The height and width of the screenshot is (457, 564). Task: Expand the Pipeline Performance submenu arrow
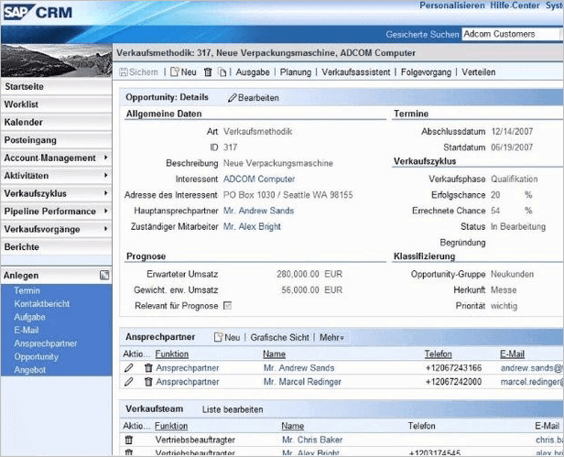pyautogui.click(x=106, y=212)
